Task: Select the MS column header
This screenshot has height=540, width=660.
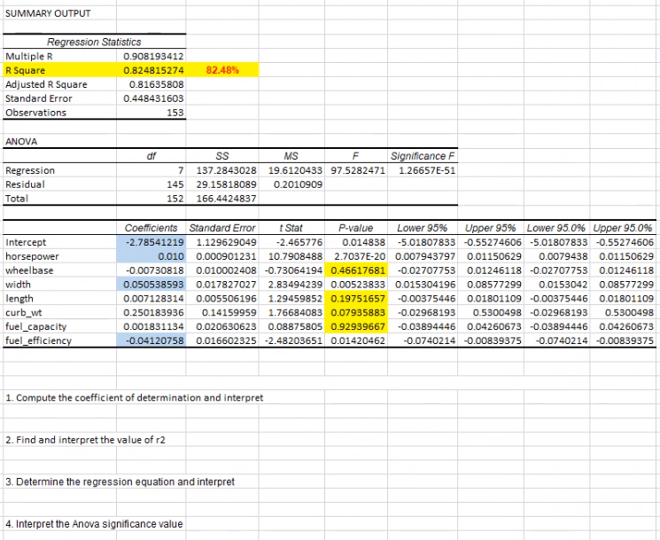Action: (291, 156)
